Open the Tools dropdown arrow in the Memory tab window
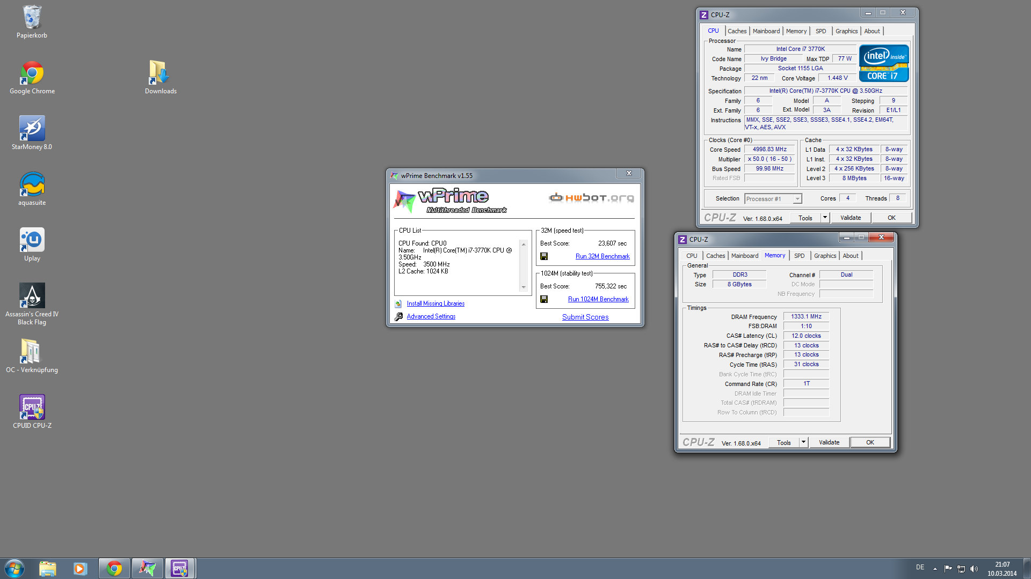This screenshot has width=1031, height=579. [803, 442]
